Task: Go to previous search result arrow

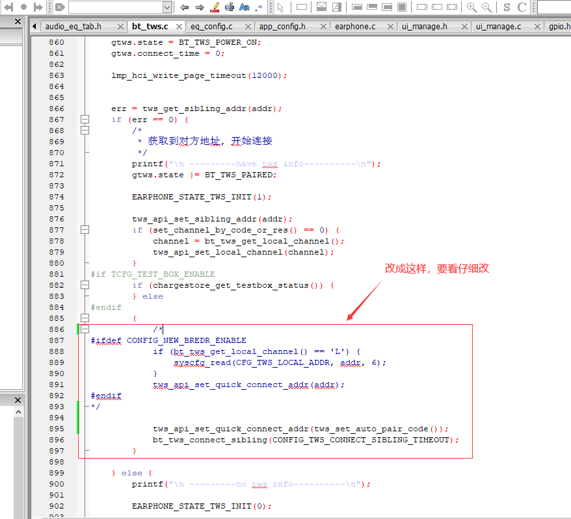Action: click(x=184, y=7)
